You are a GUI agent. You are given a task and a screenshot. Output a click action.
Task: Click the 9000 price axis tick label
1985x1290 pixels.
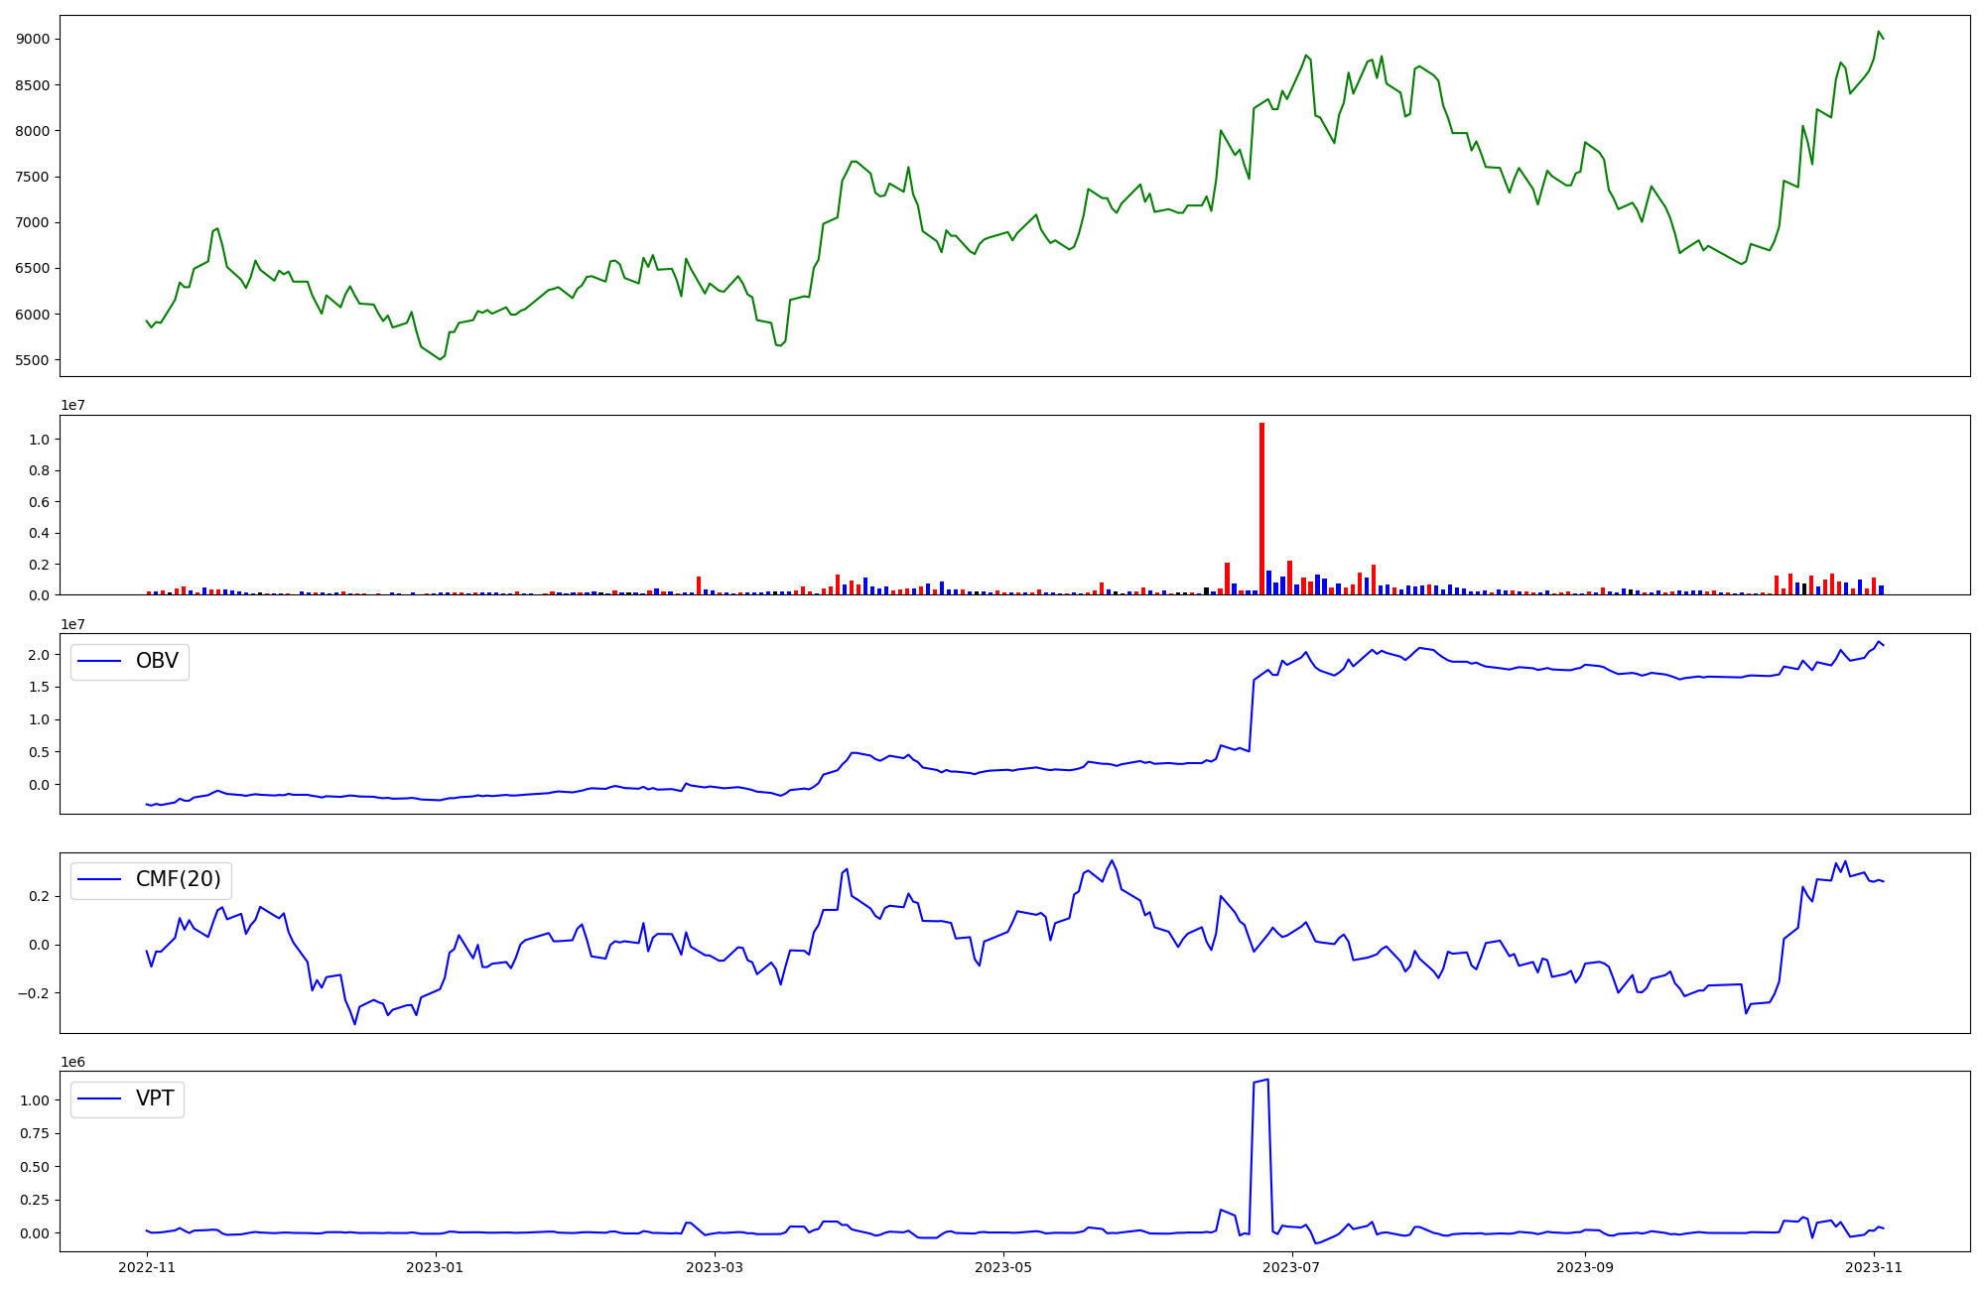tap(33, 39)
